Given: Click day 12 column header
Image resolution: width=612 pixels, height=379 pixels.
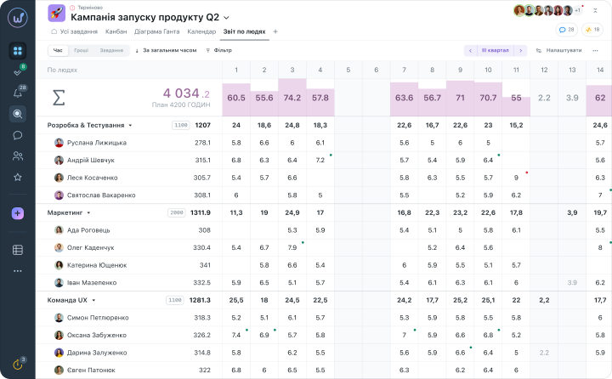Looking at the screenshot, I should (x=544, y=70).
